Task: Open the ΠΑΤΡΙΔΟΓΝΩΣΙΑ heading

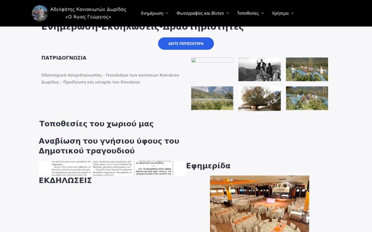Action: click(64, 58)
